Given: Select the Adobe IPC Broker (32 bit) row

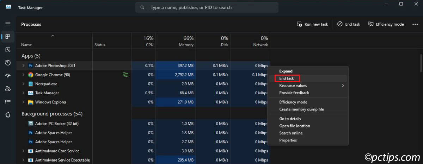Looking at the screenshot, I should 143,124.
